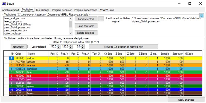This screenshot has height=103, width=206.
Task: Click the file list scrollbar thumb
Action: (71, 24)
